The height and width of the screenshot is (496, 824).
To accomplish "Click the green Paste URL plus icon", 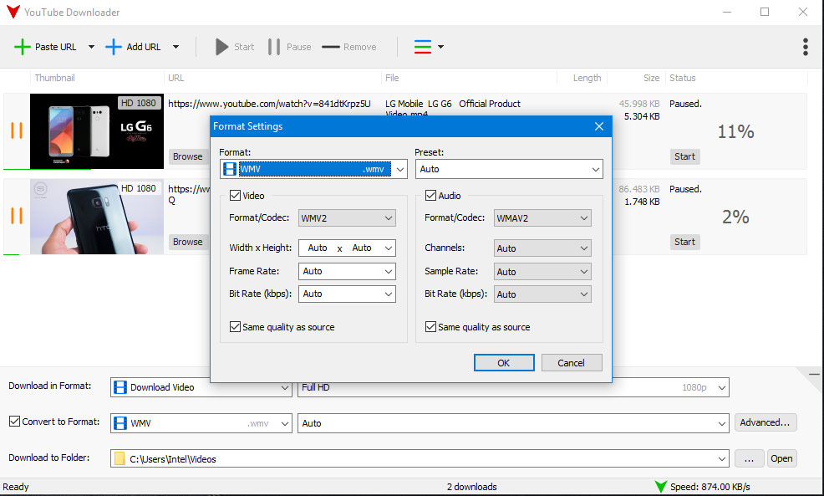I will coord(23,47).
